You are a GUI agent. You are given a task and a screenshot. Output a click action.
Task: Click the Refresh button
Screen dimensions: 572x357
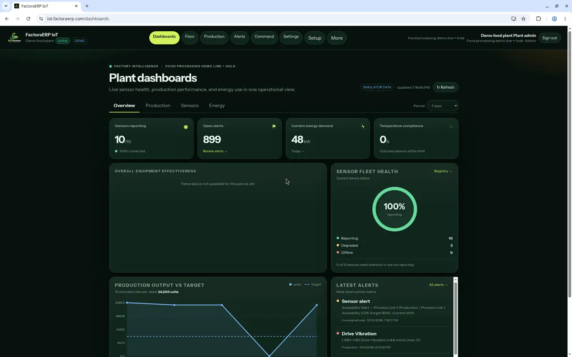coord(446,87)
